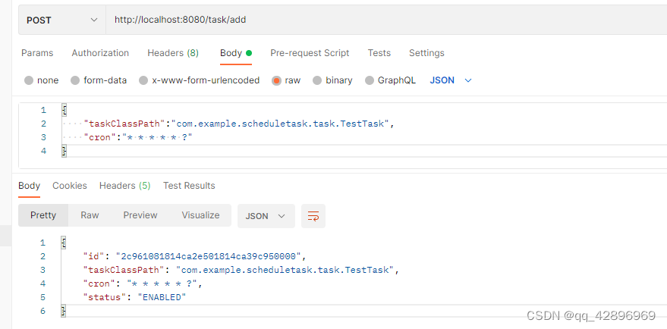Viewport: 667px width, 329px height.
Task: Select the raw body type radio button
Action: [x=277, y=80]
